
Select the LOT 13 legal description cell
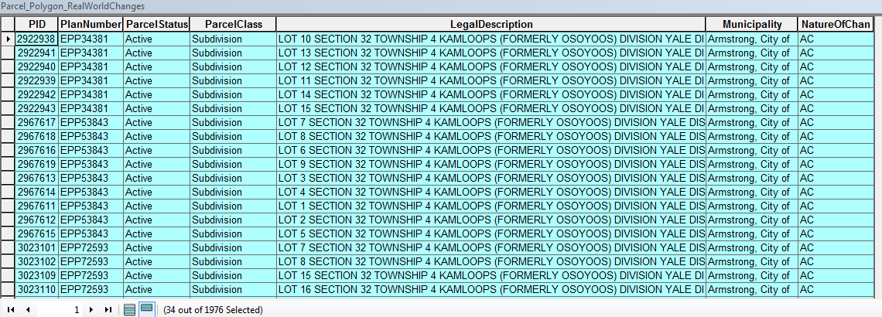[x=491, y=53]
